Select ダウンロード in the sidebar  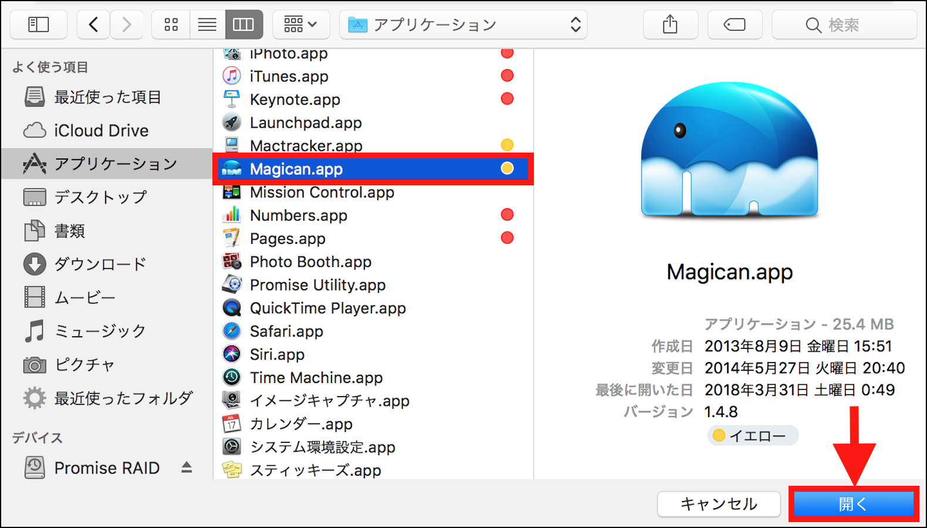(x=100, y=264)
